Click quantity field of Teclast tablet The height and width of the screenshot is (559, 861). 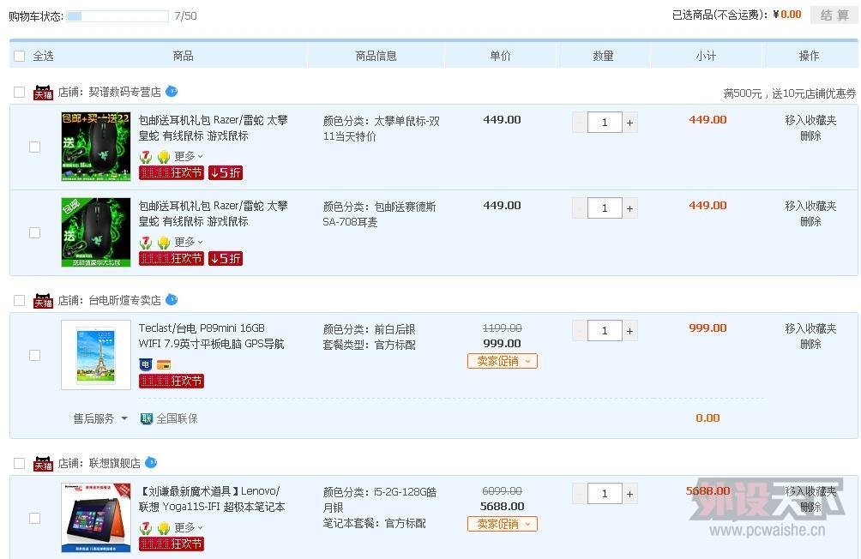605,331
